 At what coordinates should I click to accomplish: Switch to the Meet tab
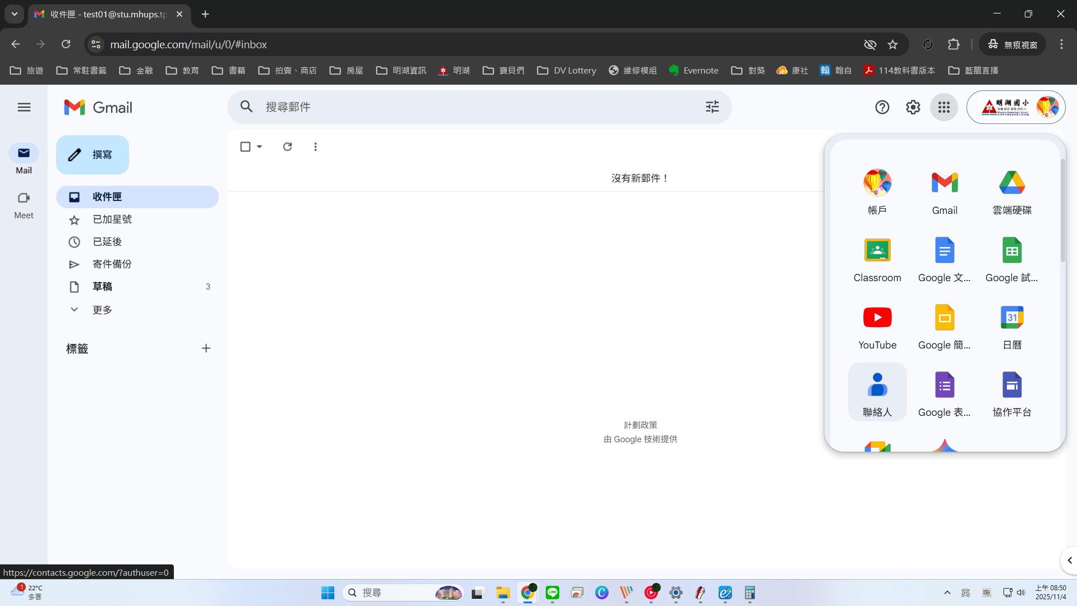point(24,205)
